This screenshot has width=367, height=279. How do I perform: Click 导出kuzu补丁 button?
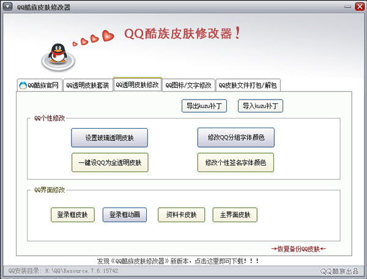tap(204, 106)
